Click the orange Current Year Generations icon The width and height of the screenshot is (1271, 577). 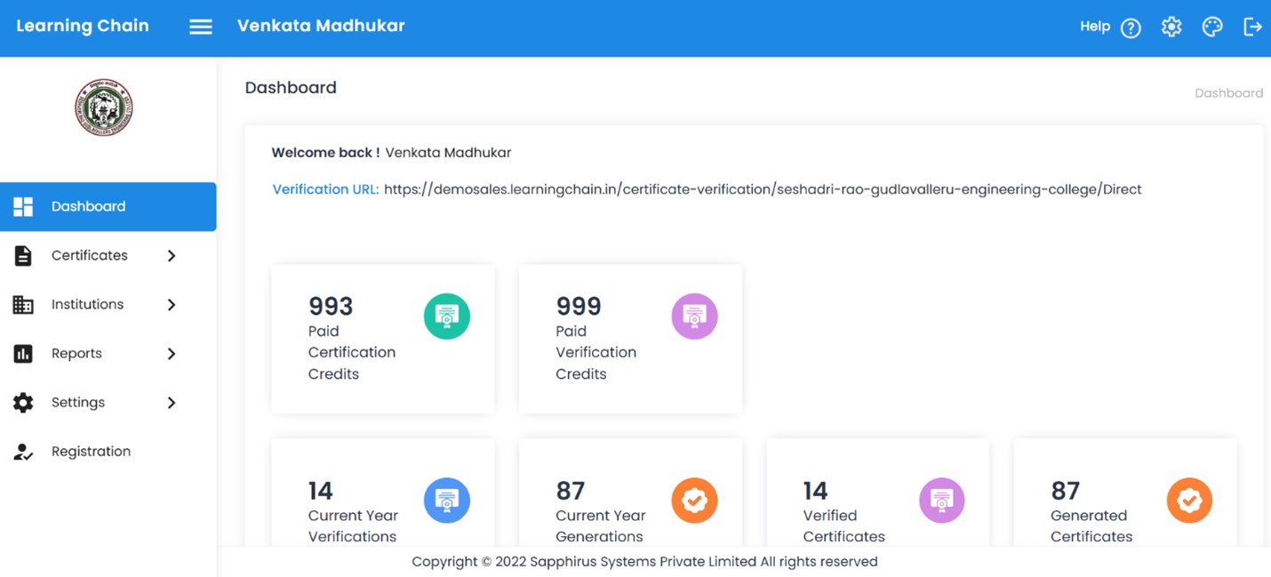pos(694,501)
